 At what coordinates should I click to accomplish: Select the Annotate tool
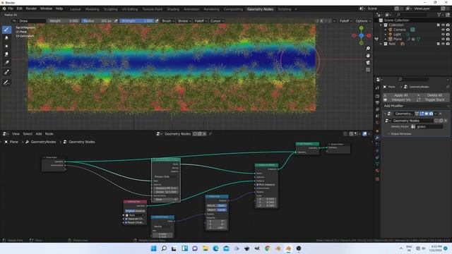click(6, 83)
